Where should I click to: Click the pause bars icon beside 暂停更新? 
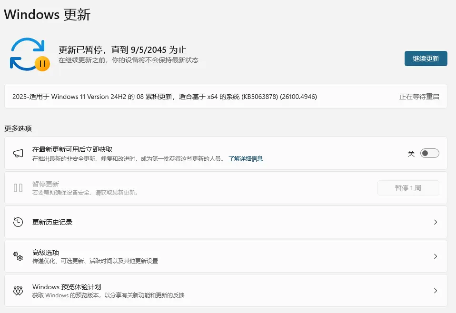(18, 188)
